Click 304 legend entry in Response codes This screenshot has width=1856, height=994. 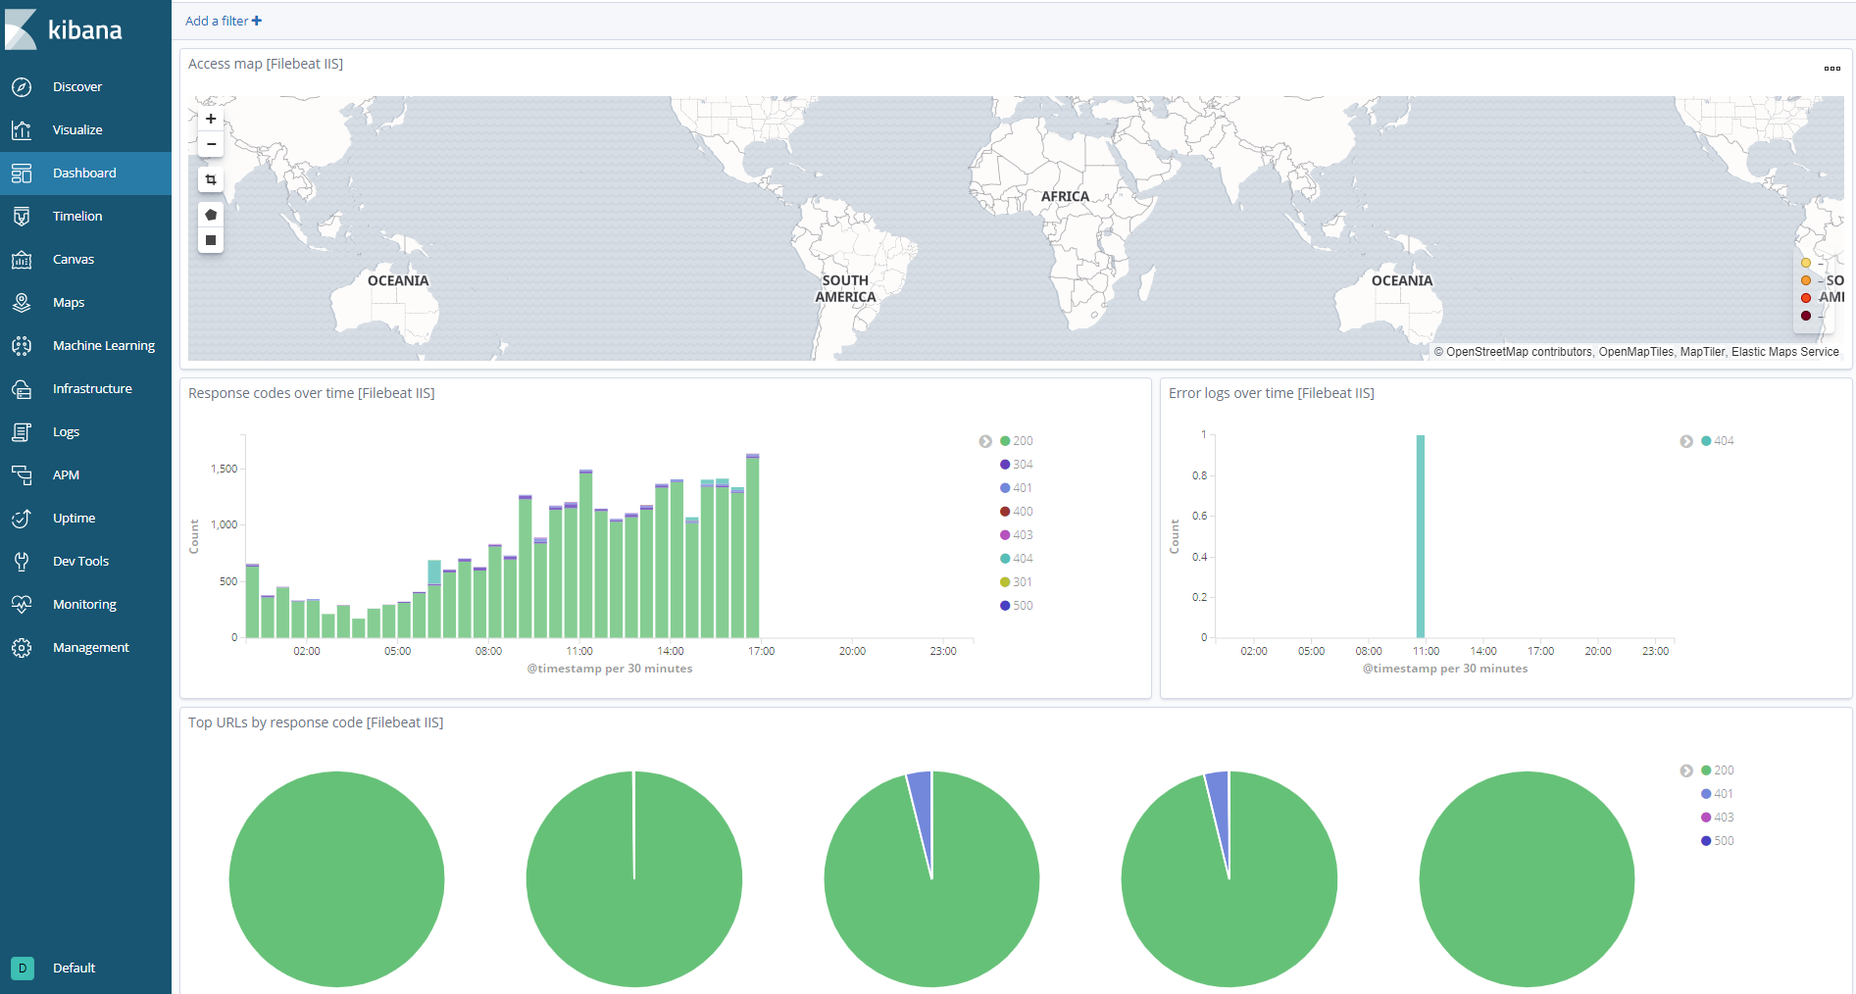1016,465
